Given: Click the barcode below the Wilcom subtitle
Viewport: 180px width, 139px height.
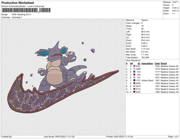Looking at the screenshot, I should [26, 10].
